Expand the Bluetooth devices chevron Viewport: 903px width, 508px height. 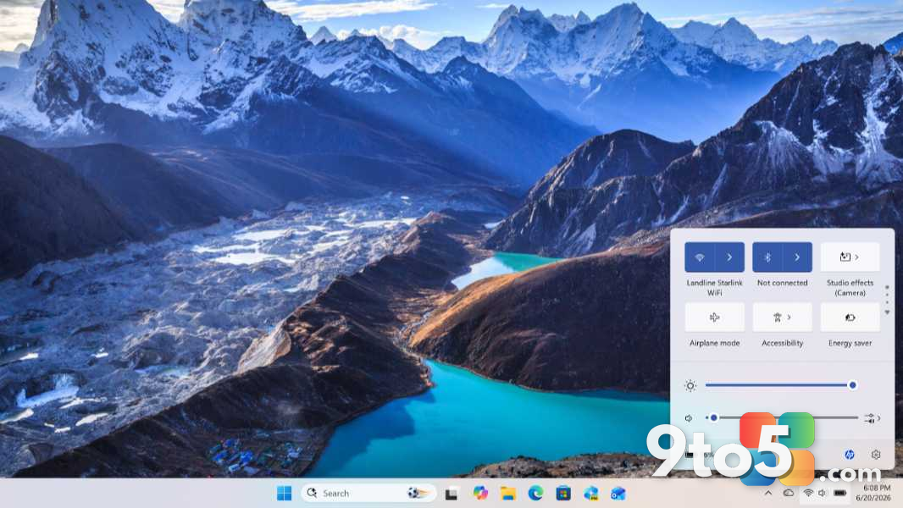click(798, 257)
